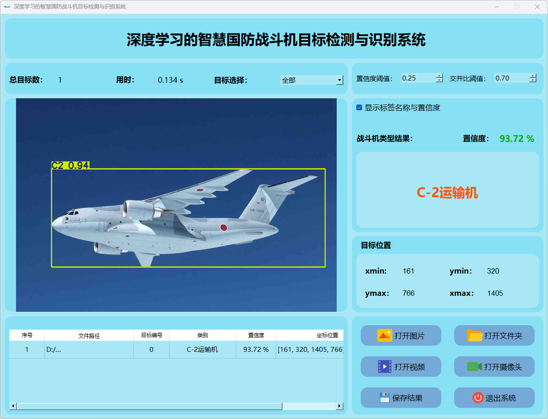
Task: Click the 类别 column header in table
Action: (202, 335)
